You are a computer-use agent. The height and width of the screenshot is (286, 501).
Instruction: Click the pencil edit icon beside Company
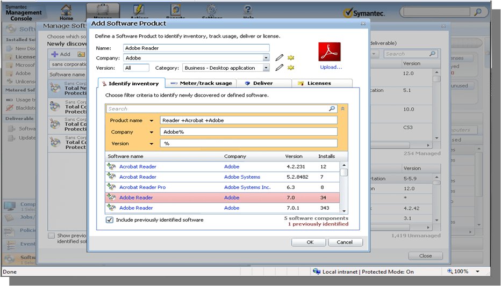[x=279, y=58]
